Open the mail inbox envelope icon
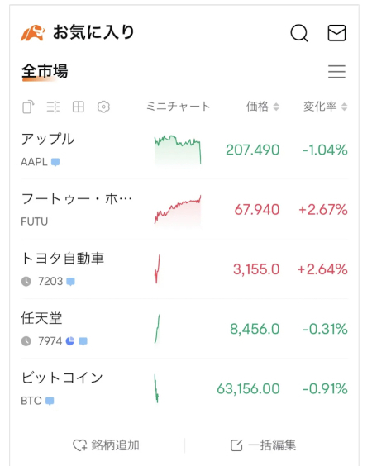 [336, 33]
